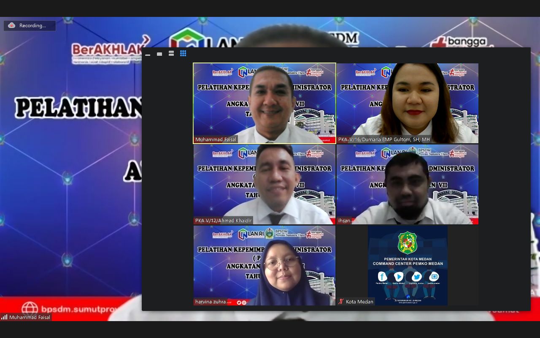Click the "PKA V/12/Ahmad Khaidir" name label

[x=223, y=221]
